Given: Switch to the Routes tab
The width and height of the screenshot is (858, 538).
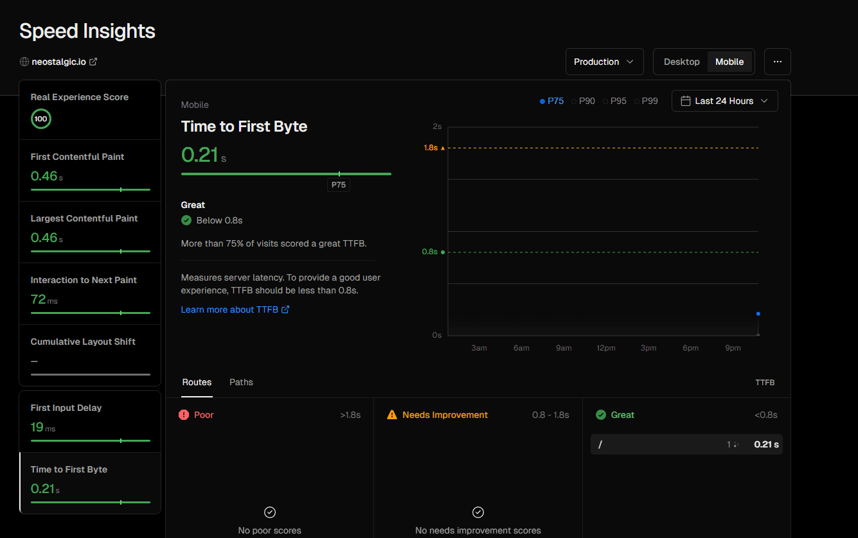Looking at the screenshot, I should (197, 382).
